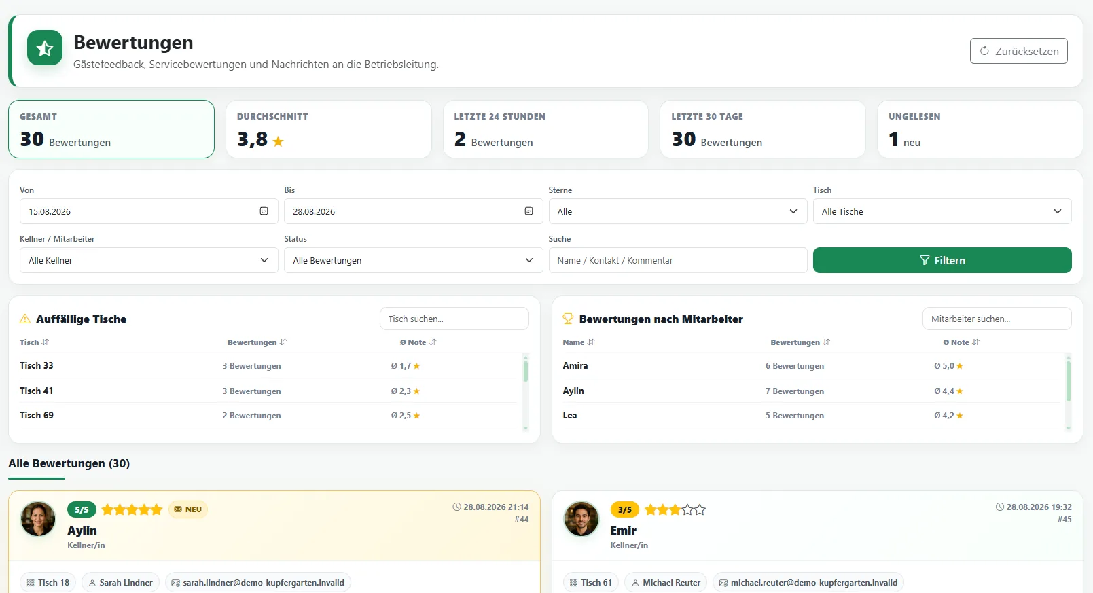Expand the Status dropdown
Viewport: 1093px width, 593px height.
point(413,260)
